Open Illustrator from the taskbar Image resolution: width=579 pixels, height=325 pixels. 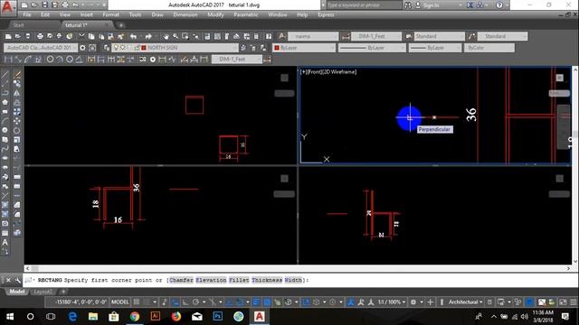[155, 316]
